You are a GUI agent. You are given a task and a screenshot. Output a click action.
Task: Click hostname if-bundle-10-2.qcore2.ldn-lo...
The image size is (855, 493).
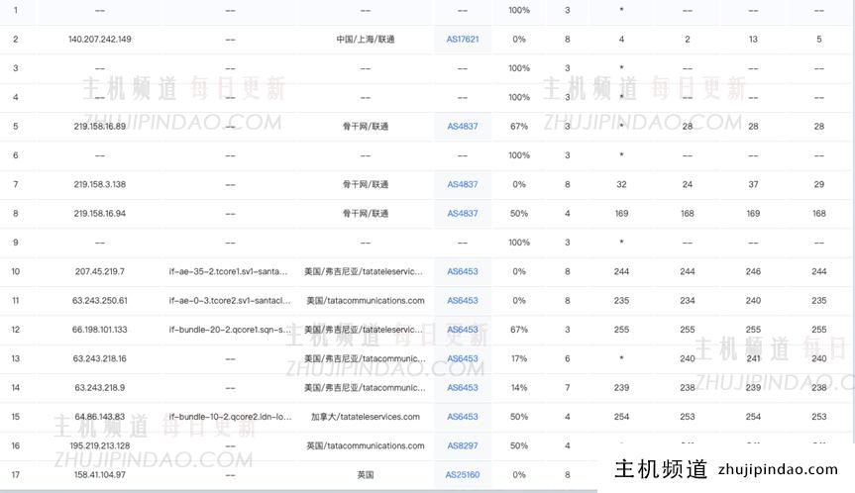230,417
